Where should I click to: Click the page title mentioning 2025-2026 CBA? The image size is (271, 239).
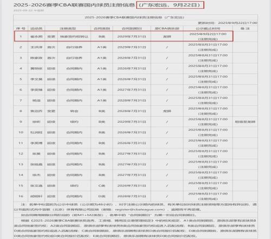(x=108, y=5)
